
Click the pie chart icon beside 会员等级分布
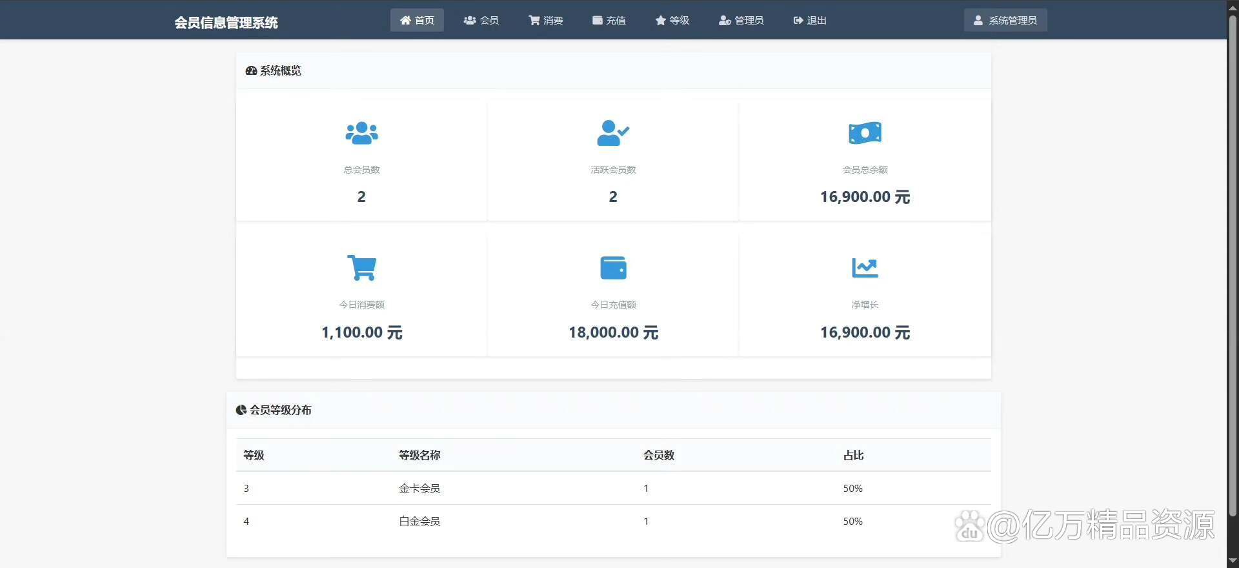point(241,410)
